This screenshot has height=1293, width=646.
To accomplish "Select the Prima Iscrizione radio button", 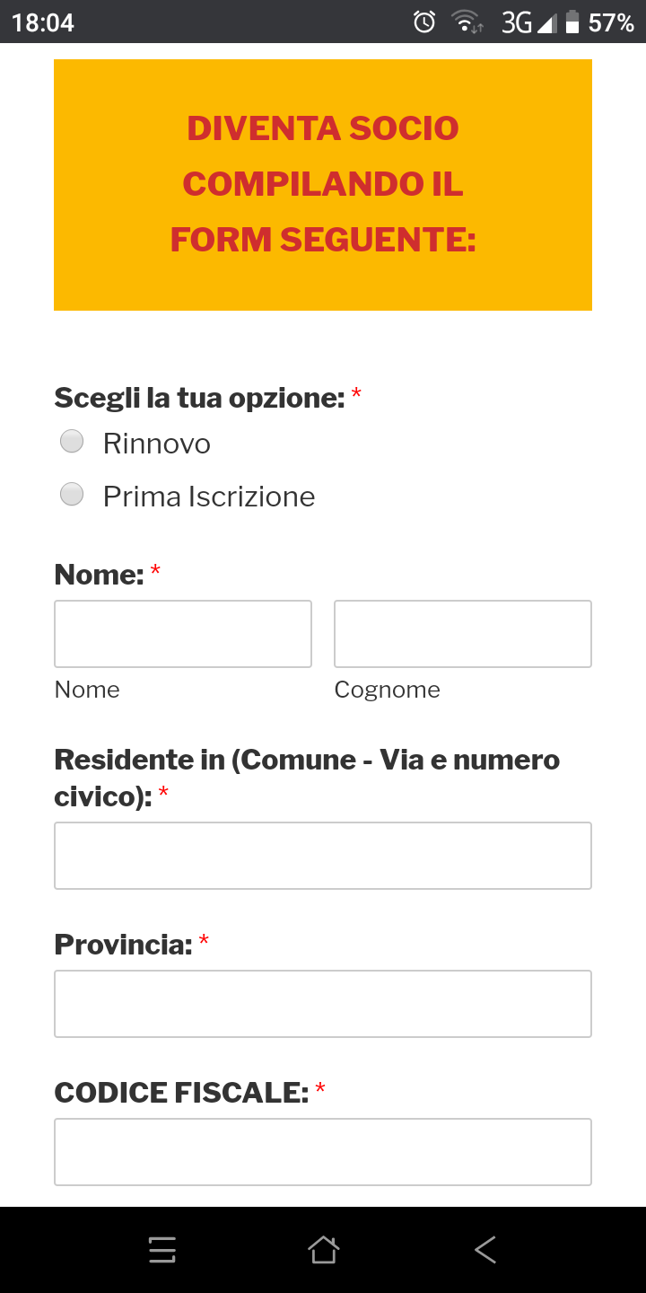I will coord(72,494).
